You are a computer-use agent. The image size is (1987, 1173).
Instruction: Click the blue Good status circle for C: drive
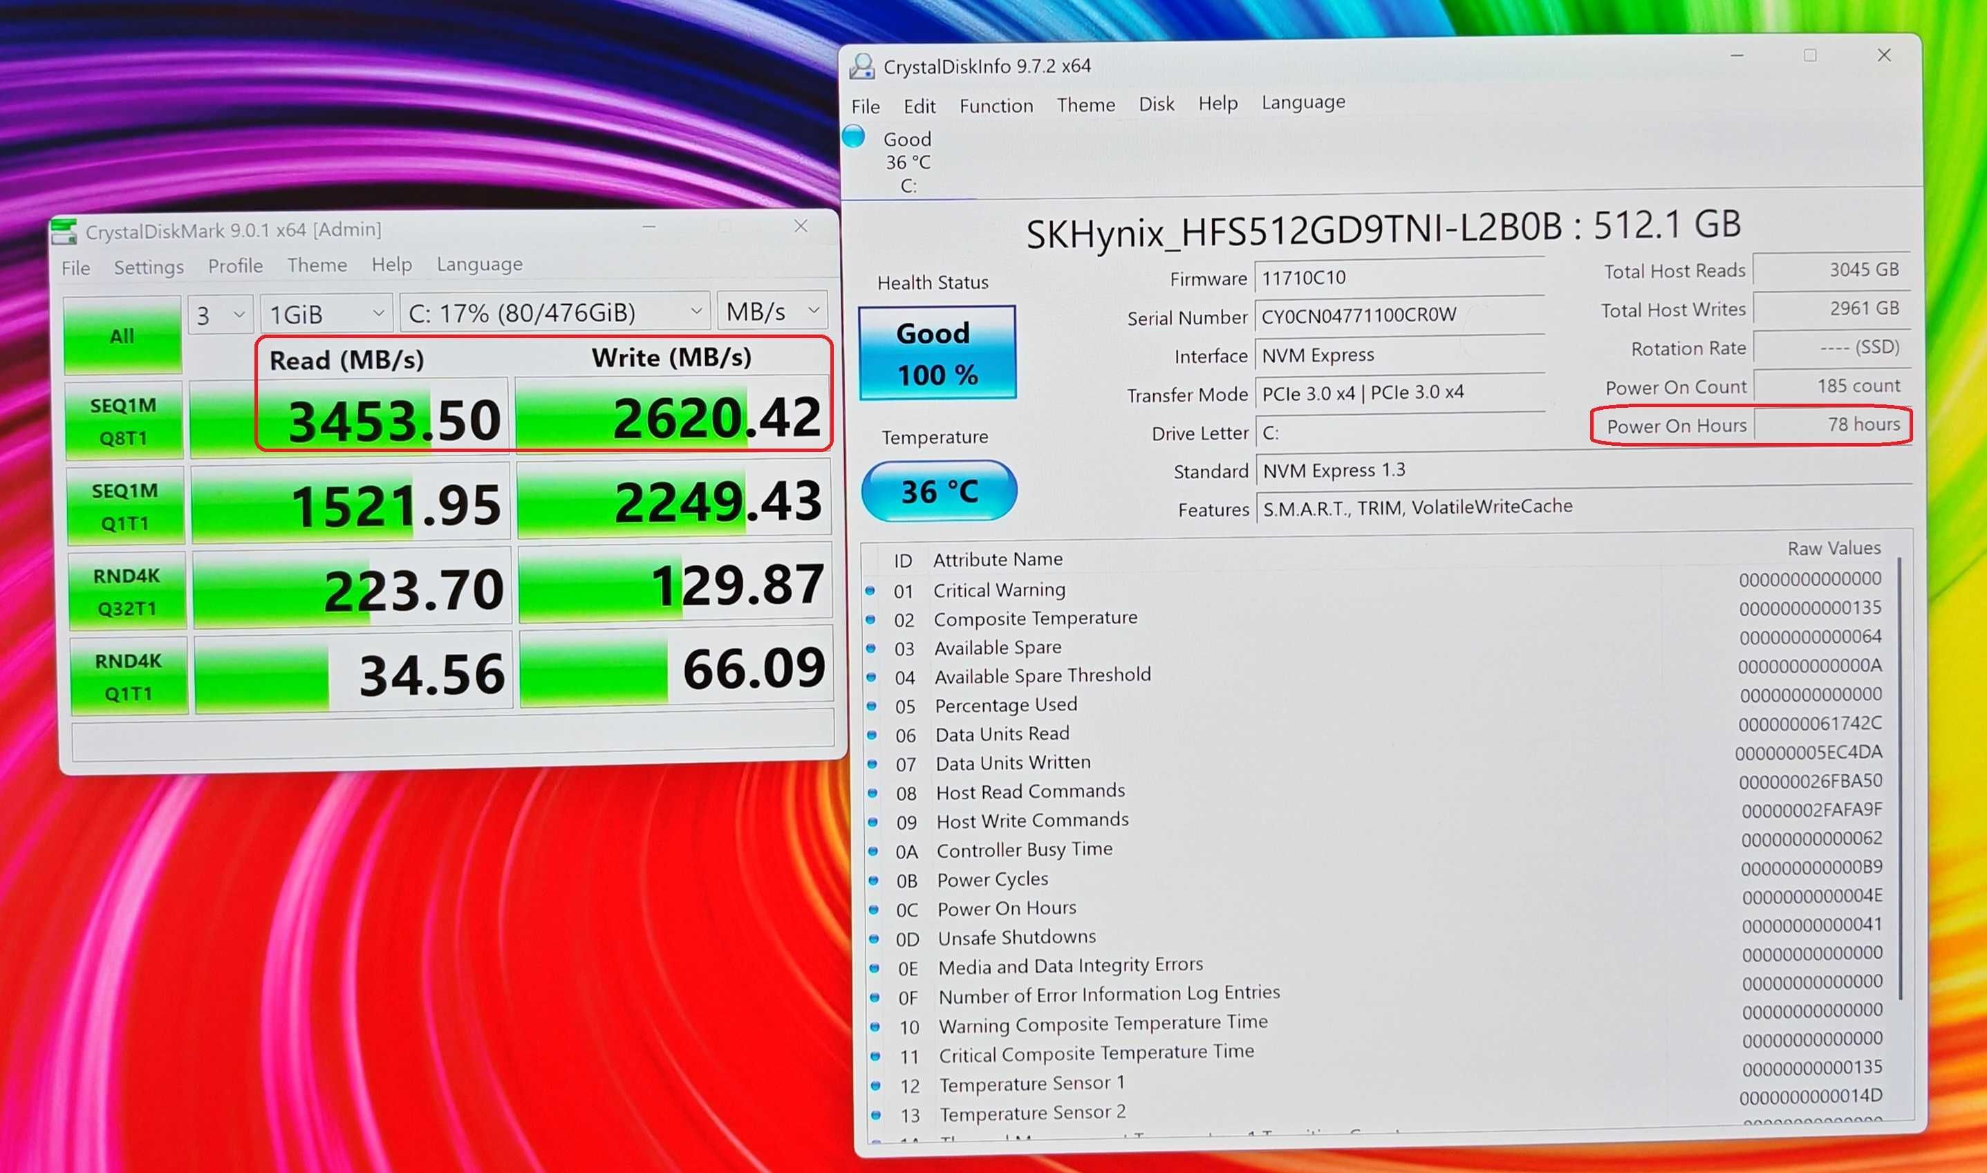[854, 136]
